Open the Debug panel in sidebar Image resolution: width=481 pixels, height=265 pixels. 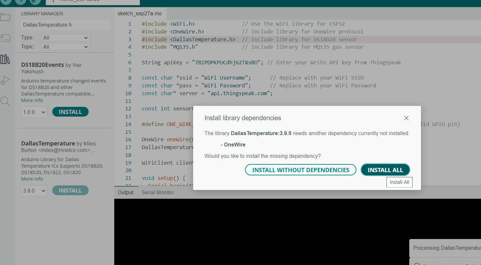point(5,80)
